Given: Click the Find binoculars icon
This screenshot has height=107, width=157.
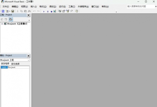Looking at the screenshot, I should [29, 11].
